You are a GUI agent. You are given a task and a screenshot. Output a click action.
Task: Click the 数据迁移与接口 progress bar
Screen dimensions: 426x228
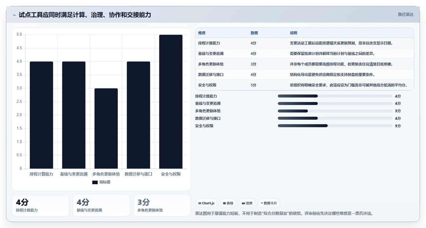[x=335, y=118]
